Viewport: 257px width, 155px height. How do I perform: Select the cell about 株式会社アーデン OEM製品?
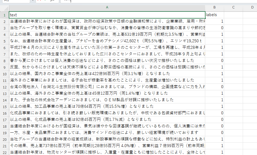107,100
